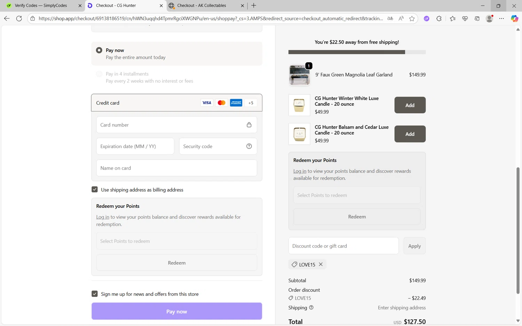Close the Verify Codes — SimplyCodes tab
Screen dimensions: 522x326
coord(80,6)
